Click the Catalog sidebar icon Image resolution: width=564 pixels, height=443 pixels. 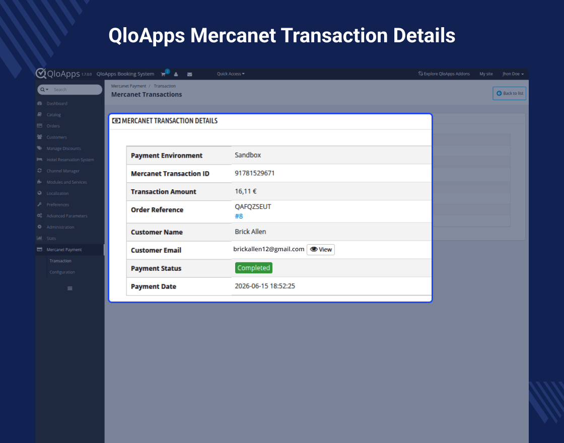tap(40, 114)
